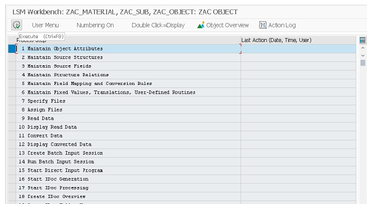
Task: Click the Execute clock icon
Action: click(16, 25)
